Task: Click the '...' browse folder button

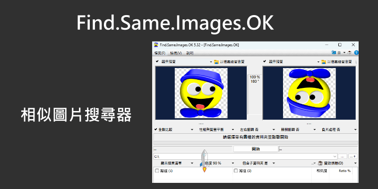Action: click(343, 155)
